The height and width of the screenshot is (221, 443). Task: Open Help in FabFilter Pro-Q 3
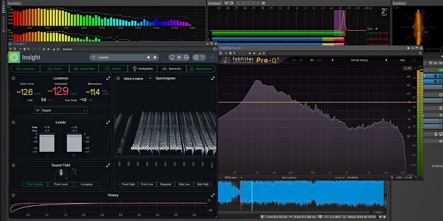pyautogui.click(x=402, y=60)
